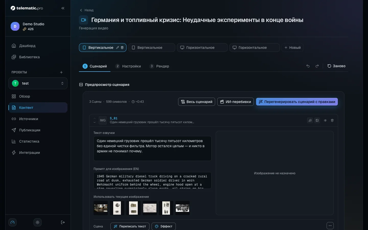The image size is (368, 230).
Task: Click the film icon near Предпросмотр сценария
Action: (81, 85)
